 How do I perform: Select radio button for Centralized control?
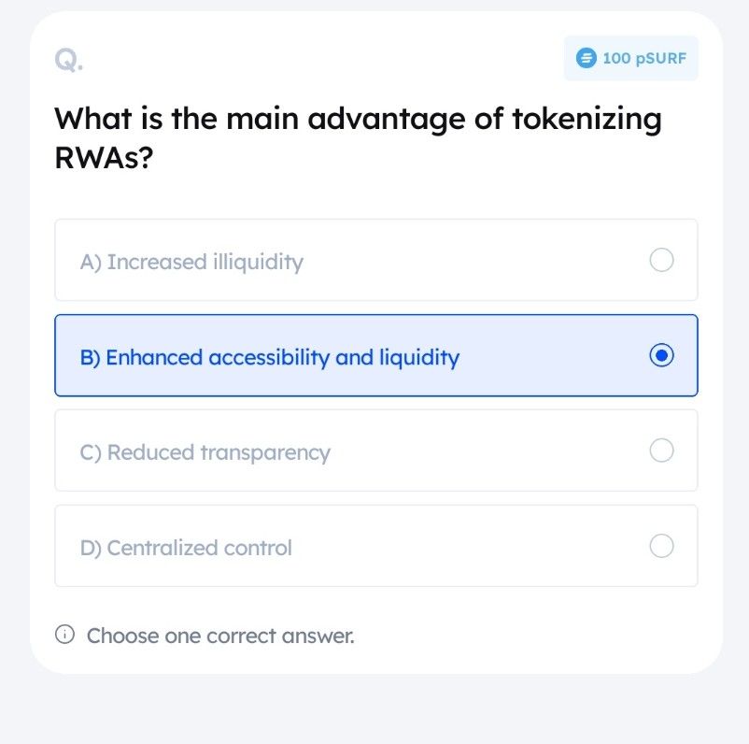pyautogui.click(x=662, y=546)
